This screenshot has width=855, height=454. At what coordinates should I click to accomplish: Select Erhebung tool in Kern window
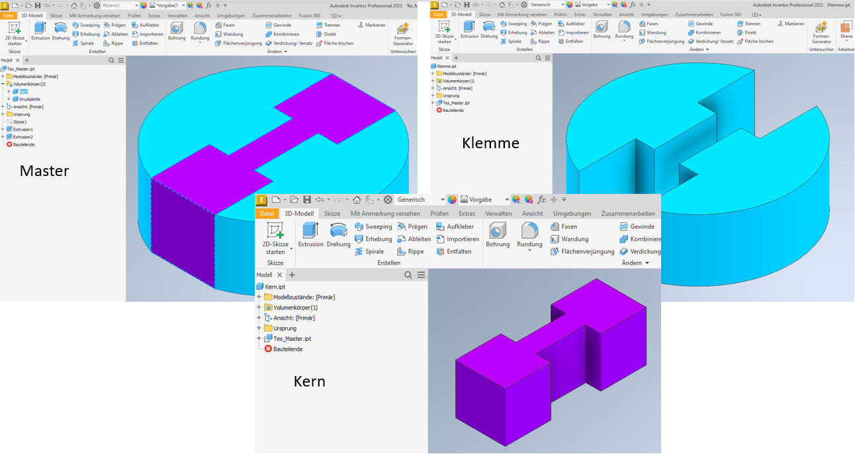[x=373, y=239]
